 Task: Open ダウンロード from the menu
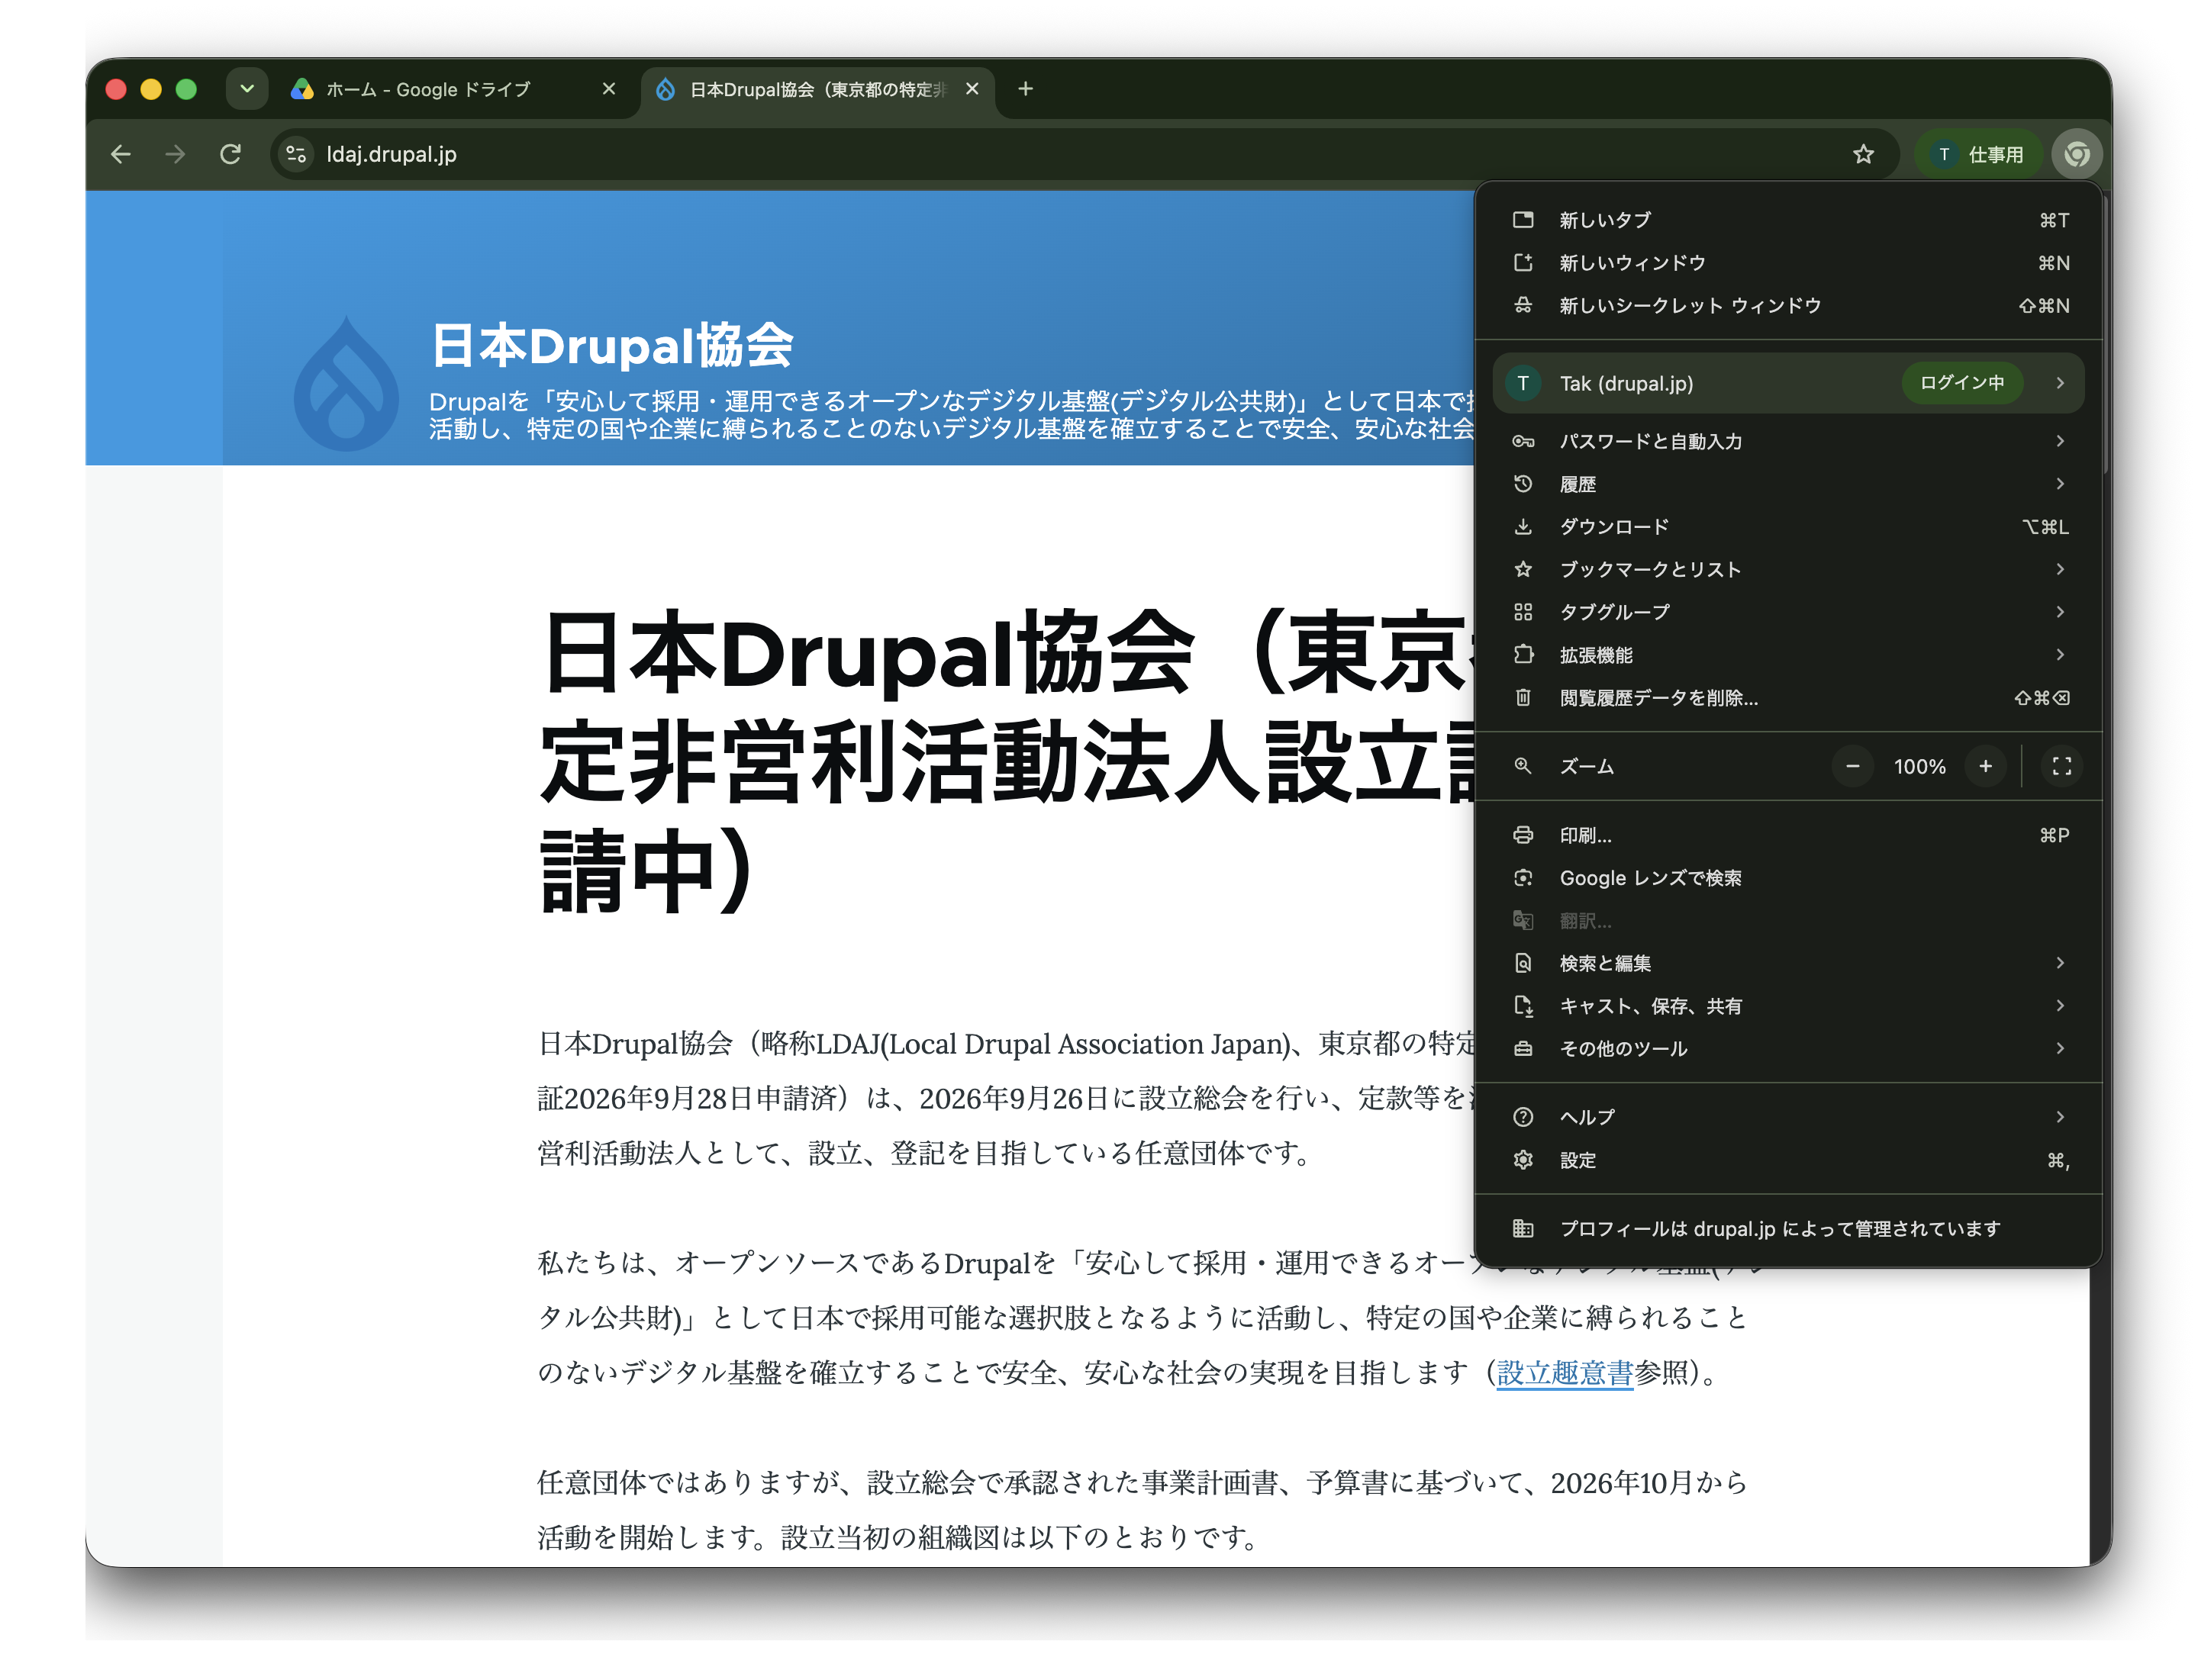1788,527
